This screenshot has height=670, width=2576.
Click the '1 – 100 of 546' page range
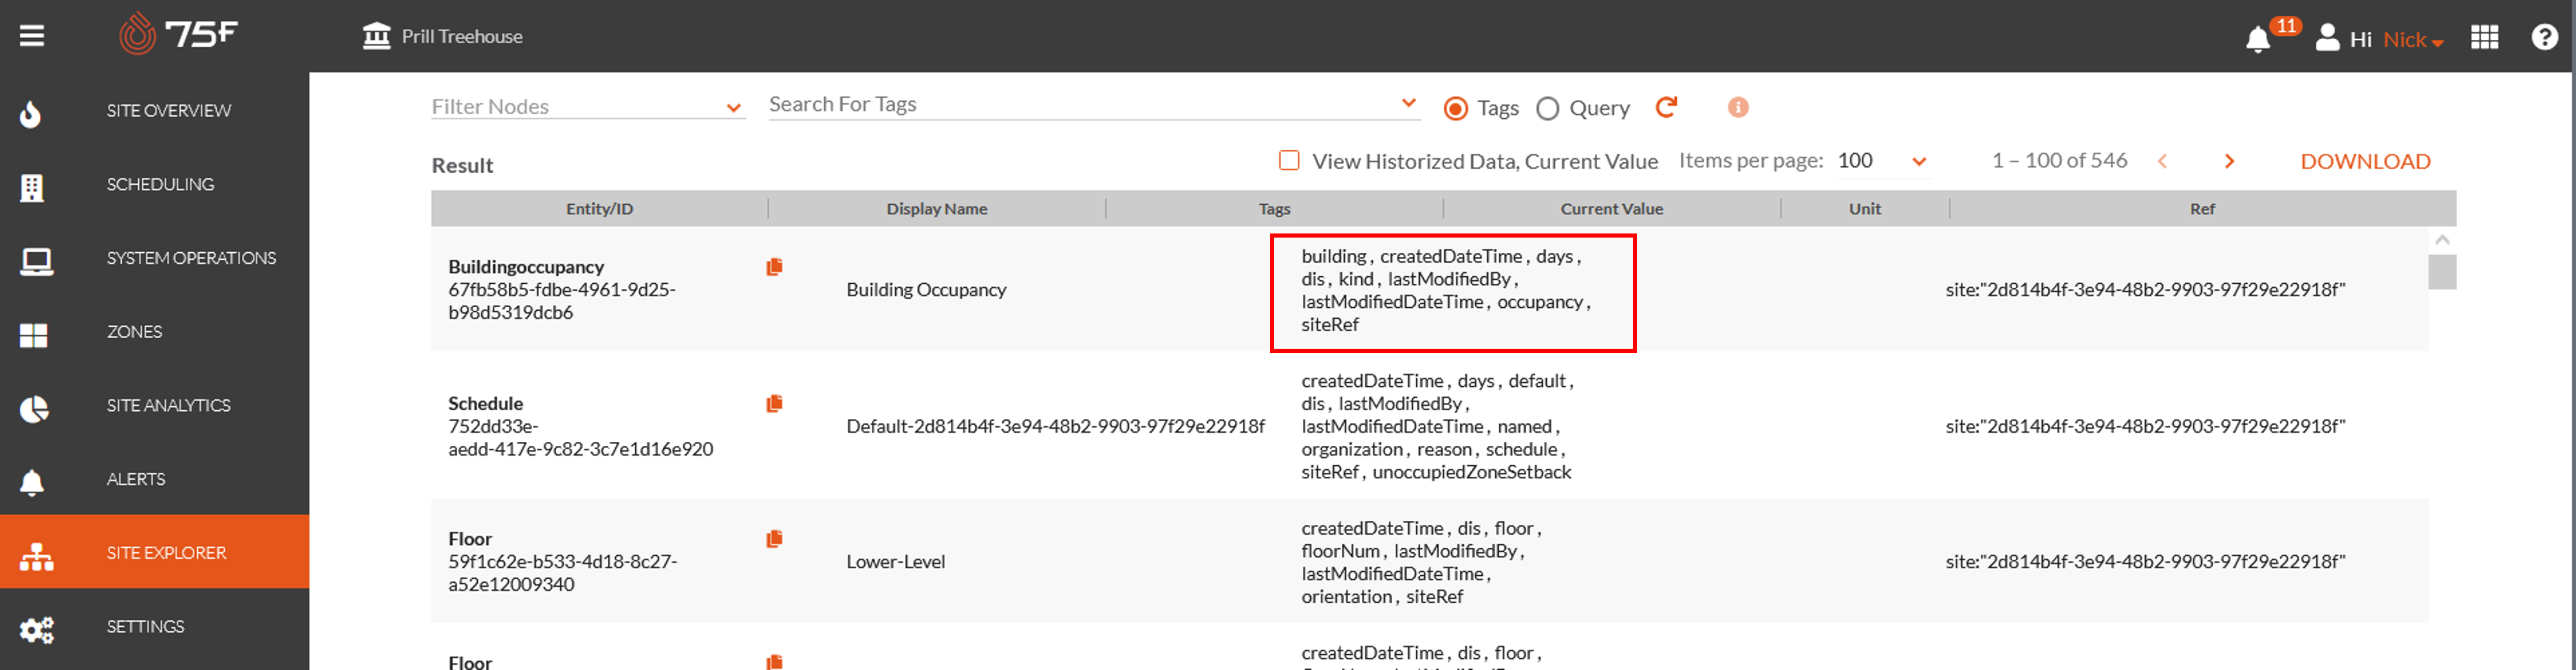pyautogui.click(x=2059, y=160)
